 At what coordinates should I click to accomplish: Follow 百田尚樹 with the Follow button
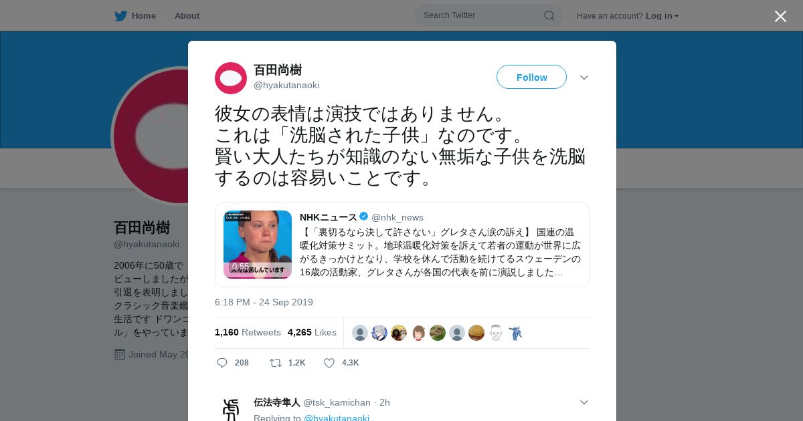pos(531,77)
